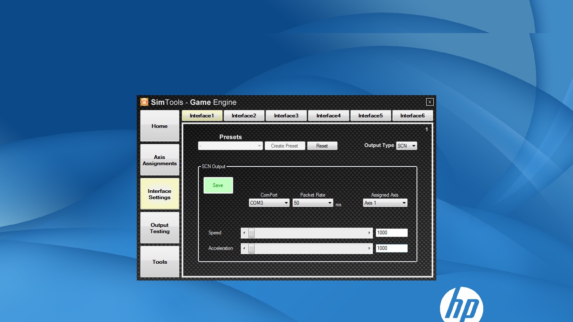Image resolution: width=573 pixels, height=322 pixels.
Task: Click the Speed value field showing 1000
Action: 392,233
